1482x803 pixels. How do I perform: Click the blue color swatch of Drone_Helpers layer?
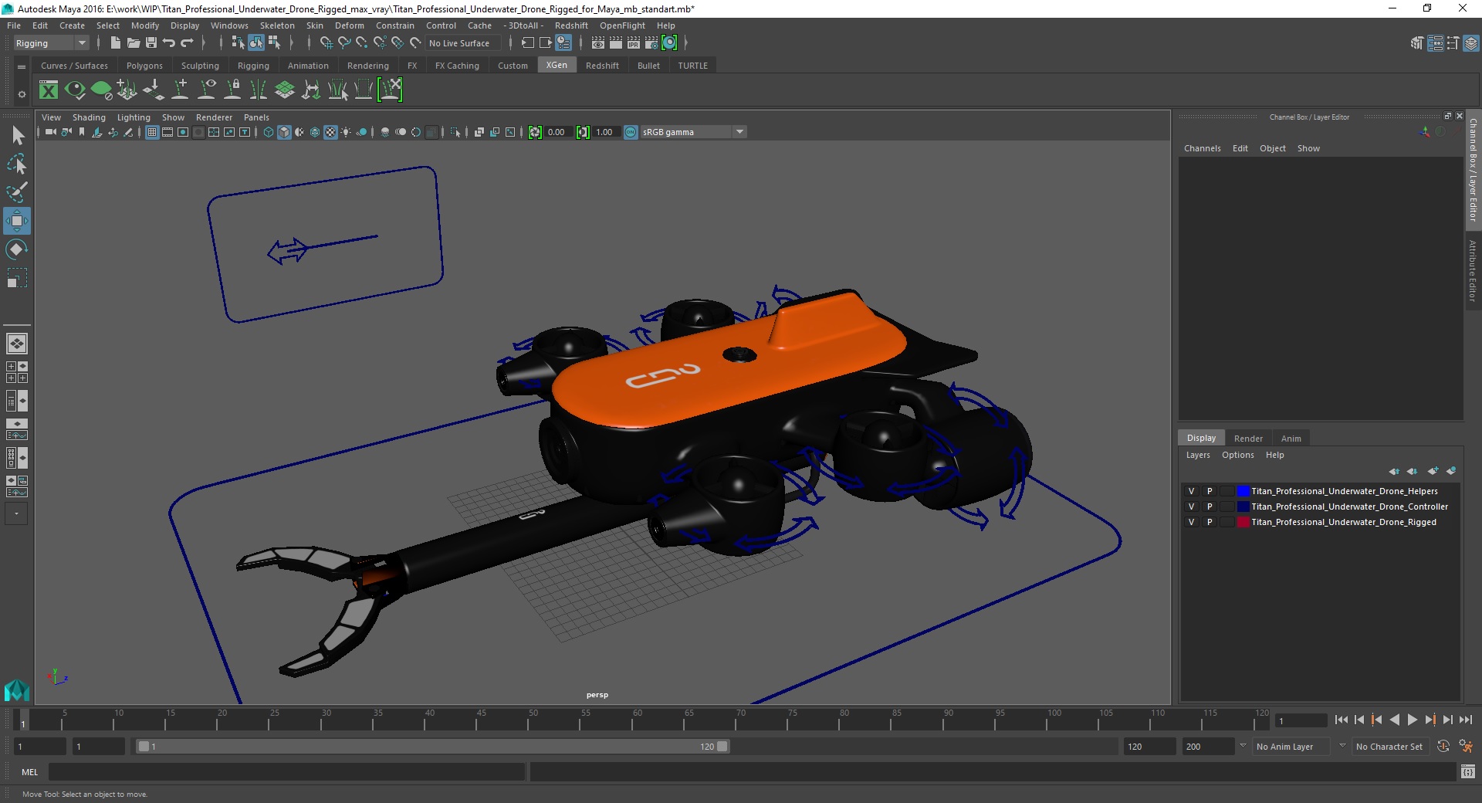tap(1243, 491)
